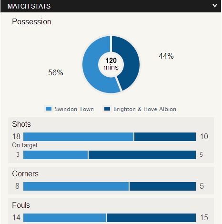Viewport: 222px width, 224px height.
Task: Collapse the Match Stats panel chevron
Action: click(215, 6)
